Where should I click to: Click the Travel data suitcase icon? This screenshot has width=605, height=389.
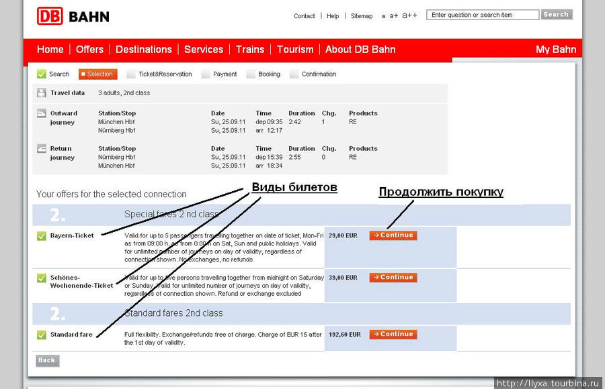tap(42, 93)
